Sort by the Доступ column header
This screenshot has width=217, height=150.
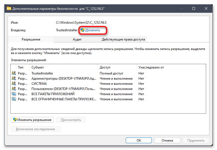point(117,67)
